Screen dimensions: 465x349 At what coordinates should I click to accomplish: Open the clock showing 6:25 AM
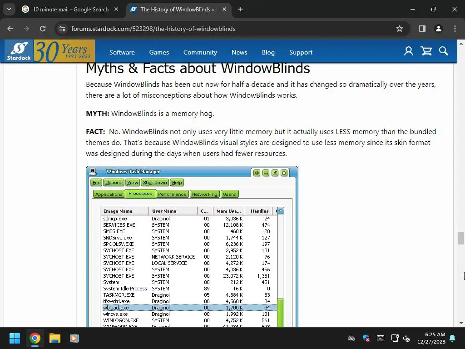click(431, 338)
